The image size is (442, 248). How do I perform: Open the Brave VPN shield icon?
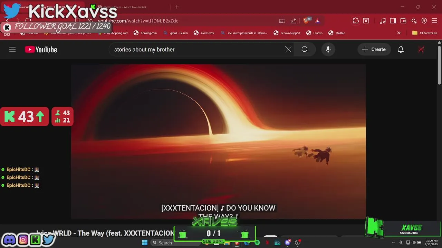[424, 21]
